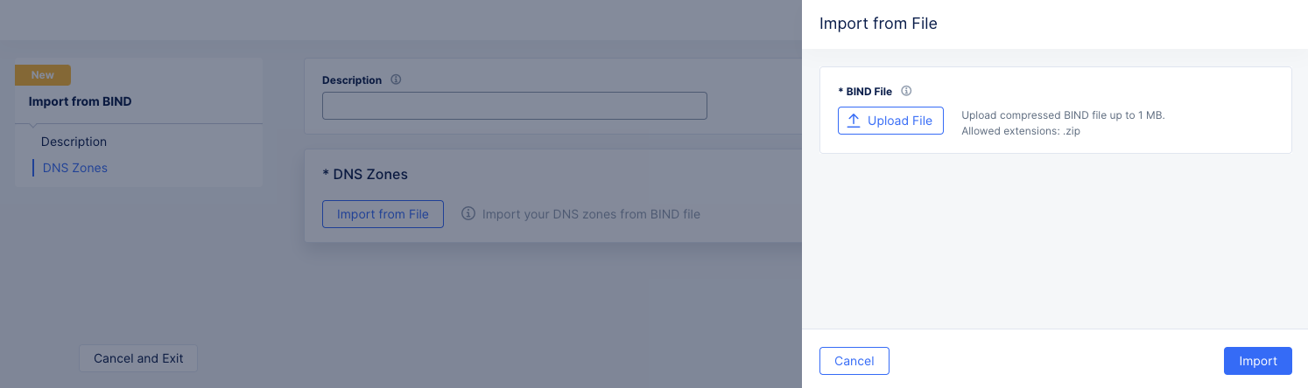Focus the Description text input field
1308x388 pixels.
[x=514, y=106]
